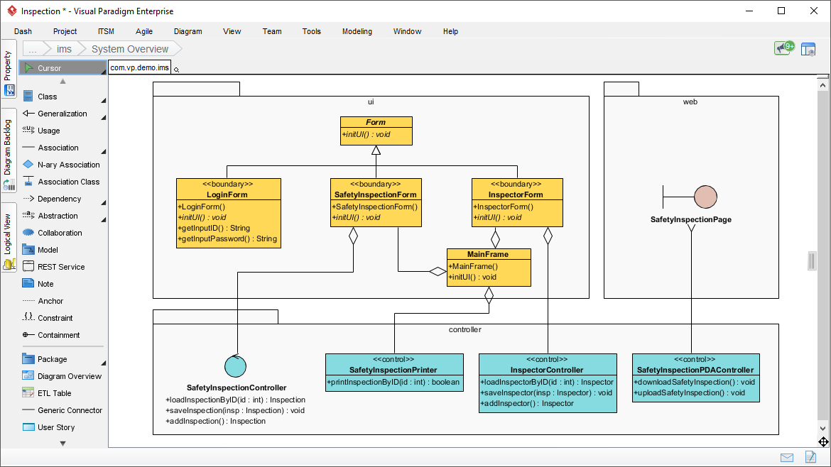Click the diagram search magnifier icon

[176, 70]
